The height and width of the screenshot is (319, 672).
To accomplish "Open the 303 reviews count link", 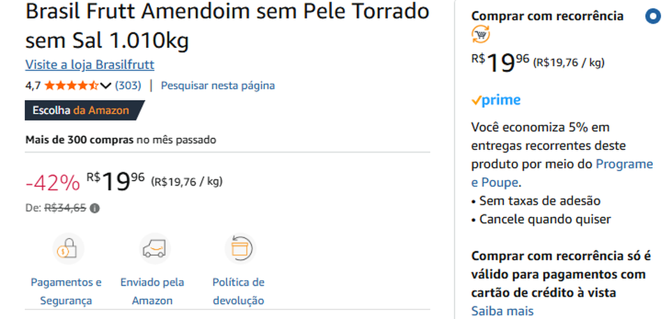I will (128, 85).
